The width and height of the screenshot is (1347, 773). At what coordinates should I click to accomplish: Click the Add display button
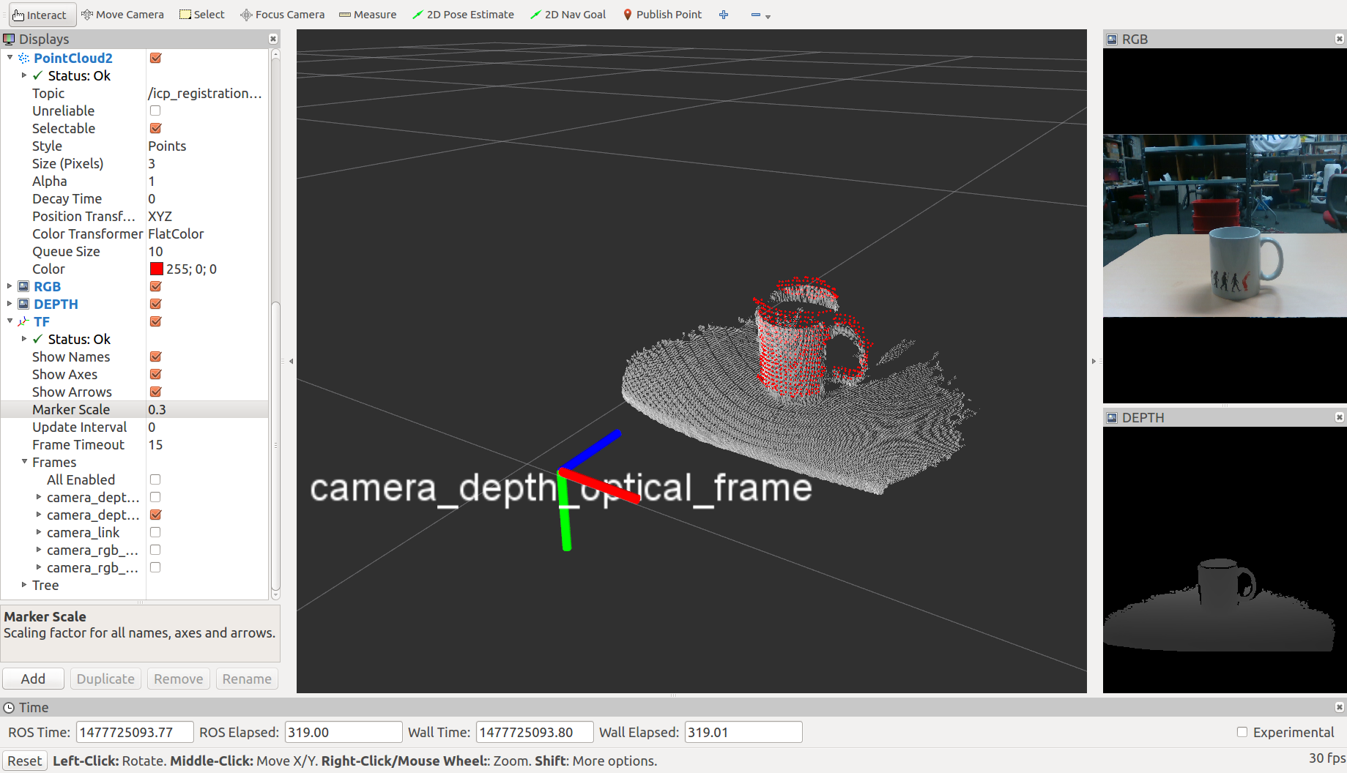[x=33, y=679]
